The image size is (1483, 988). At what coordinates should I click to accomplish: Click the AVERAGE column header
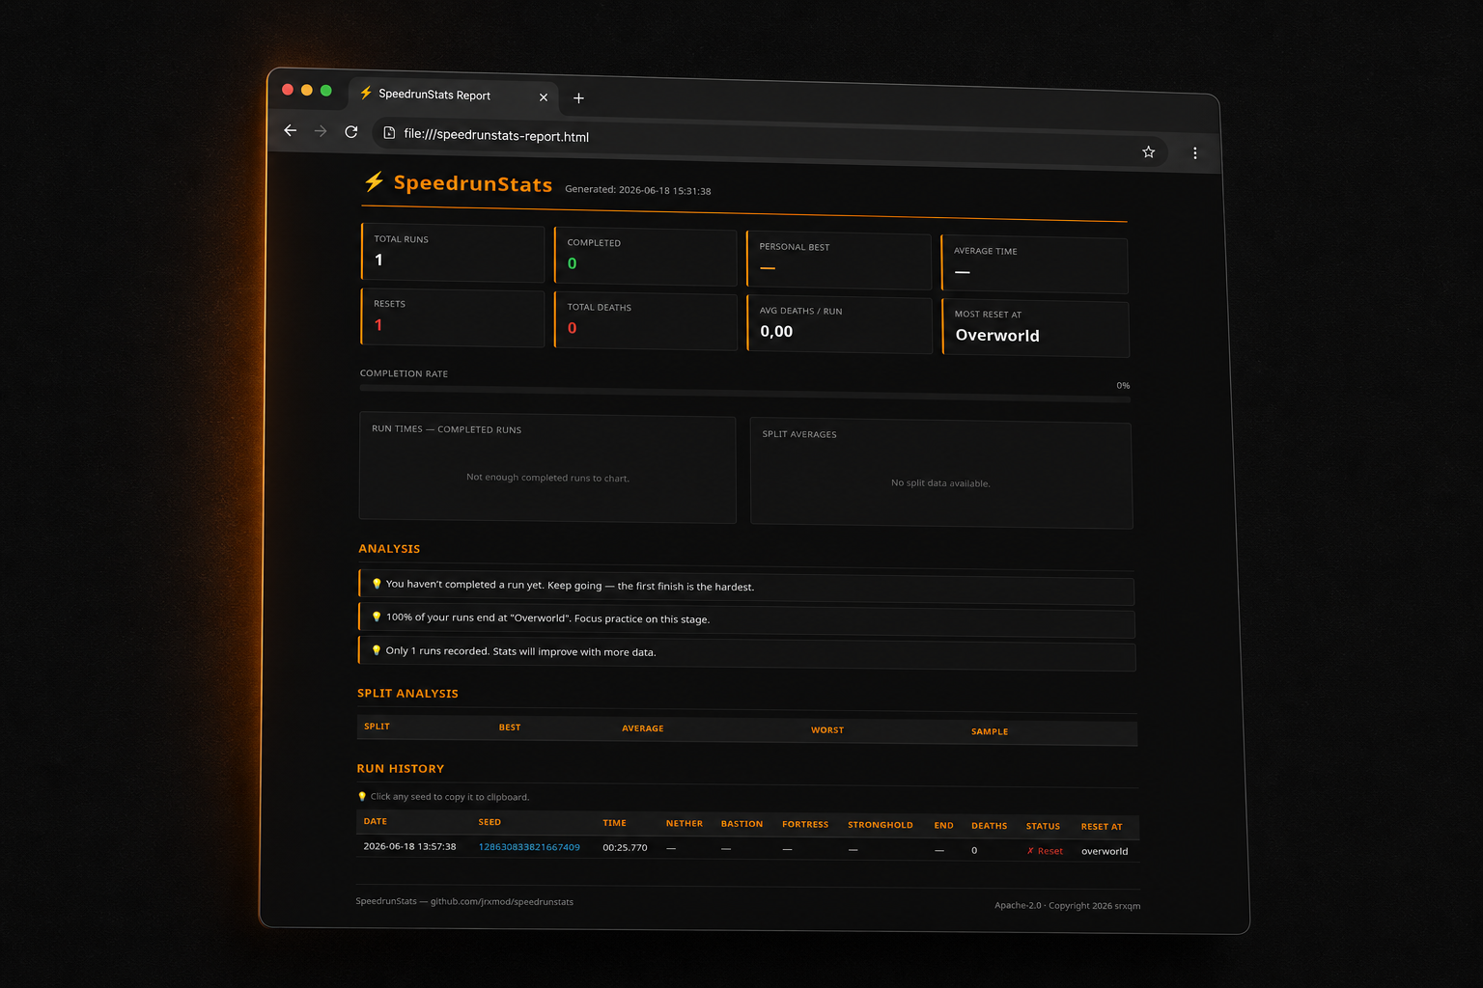tap(643, 728)
